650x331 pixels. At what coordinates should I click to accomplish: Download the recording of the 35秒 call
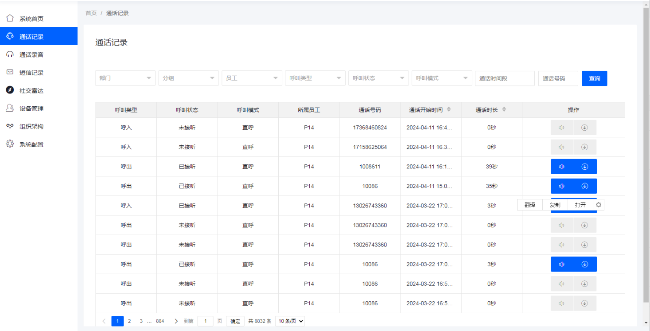[585, 186]
